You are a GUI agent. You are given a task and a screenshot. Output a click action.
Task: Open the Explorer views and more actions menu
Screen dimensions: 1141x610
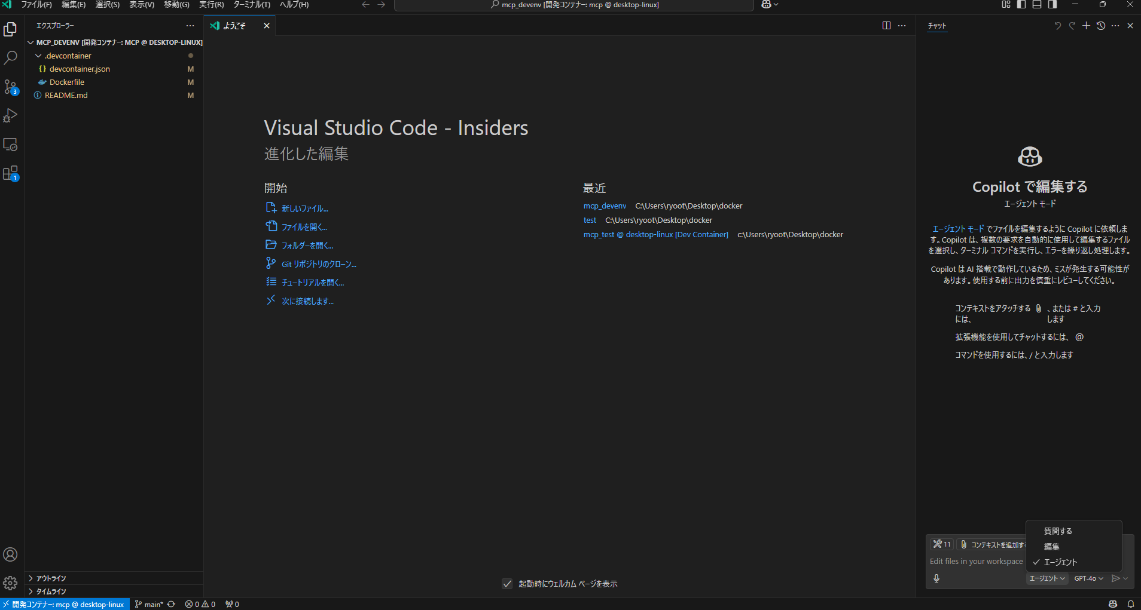click(190, 26)
